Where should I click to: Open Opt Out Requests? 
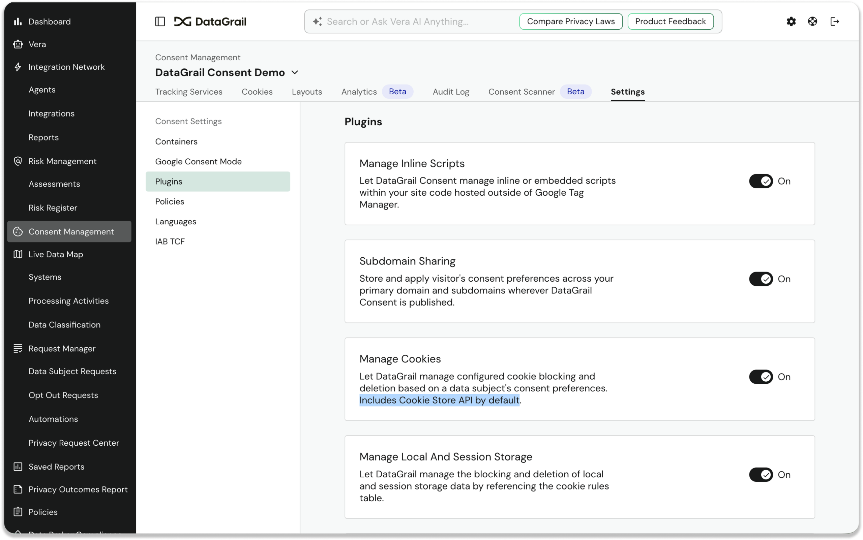tap(63, 395)
